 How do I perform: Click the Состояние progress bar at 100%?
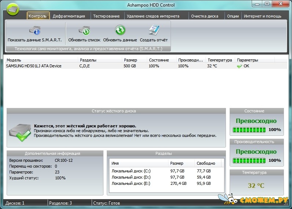click(249, 130)
